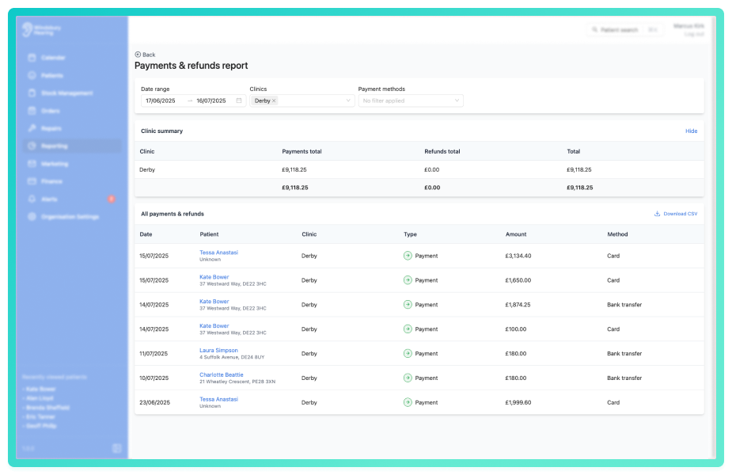Screen dimensions: 732x475
Task: Click the collapse icon at the sidebar bottom
Action: 116,448
